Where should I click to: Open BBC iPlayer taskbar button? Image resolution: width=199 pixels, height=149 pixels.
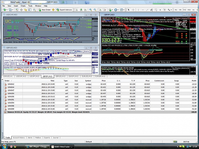(37, 147)
